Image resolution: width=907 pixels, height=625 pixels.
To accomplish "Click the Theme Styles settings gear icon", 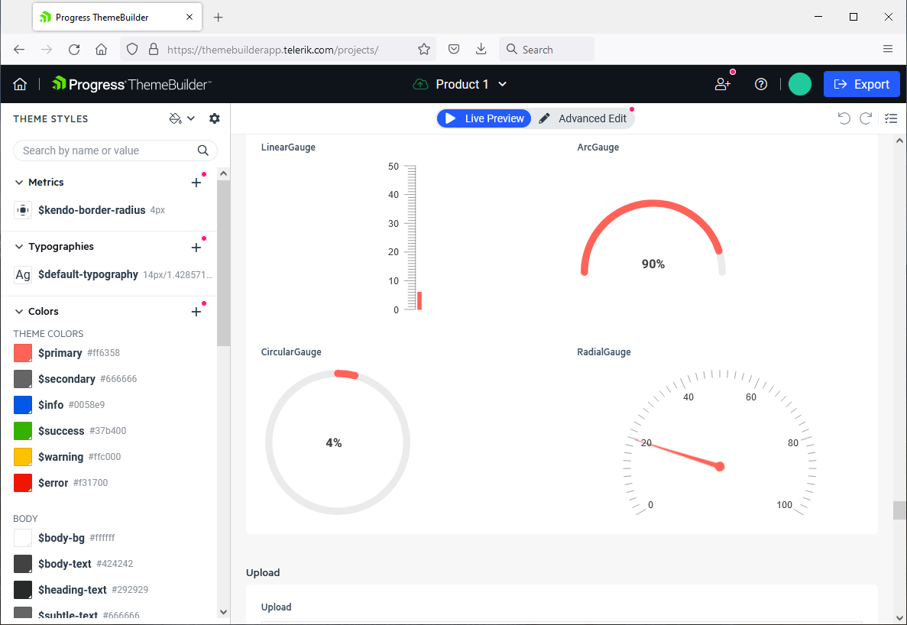I will (x=214, y=118).
